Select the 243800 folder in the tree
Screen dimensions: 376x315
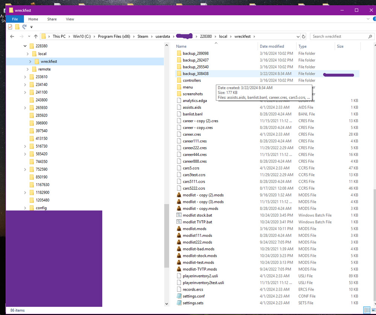pyautogui.click(x=41, y=100)
